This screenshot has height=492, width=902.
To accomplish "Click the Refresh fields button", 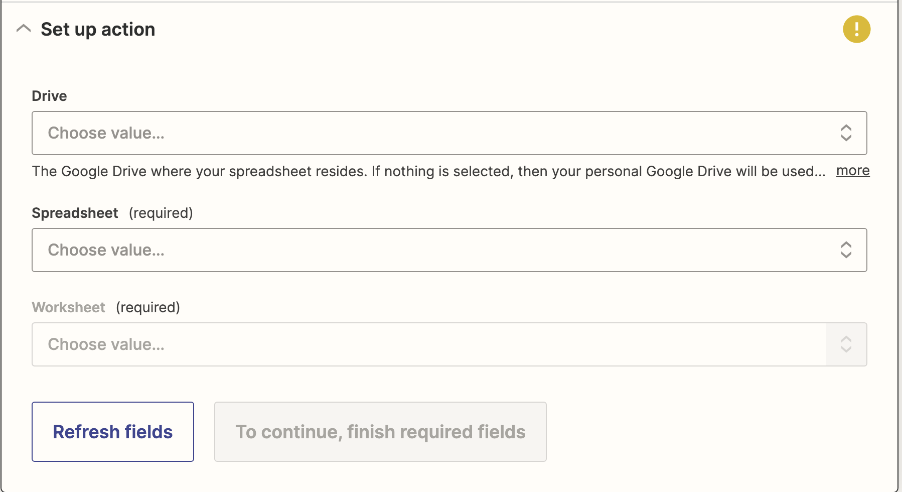I will pos(113,432).
